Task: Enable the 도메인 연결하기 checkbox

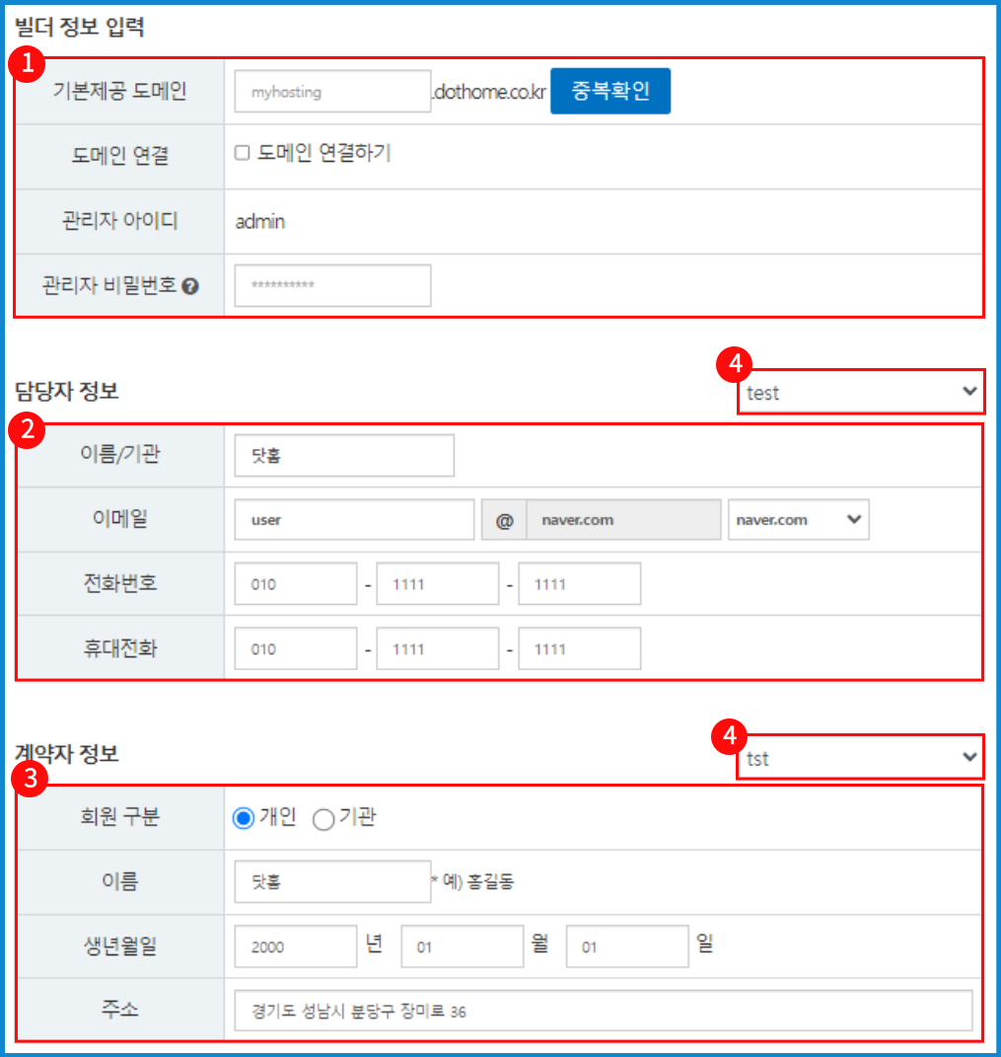Action: [x=242, y=153]
